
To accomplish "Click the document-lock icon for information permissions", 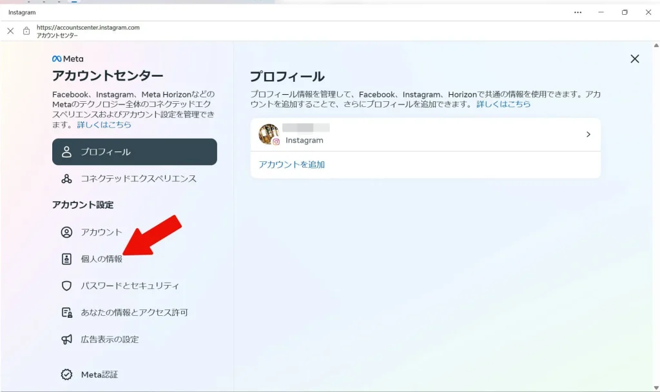I will tap(66, 313).
